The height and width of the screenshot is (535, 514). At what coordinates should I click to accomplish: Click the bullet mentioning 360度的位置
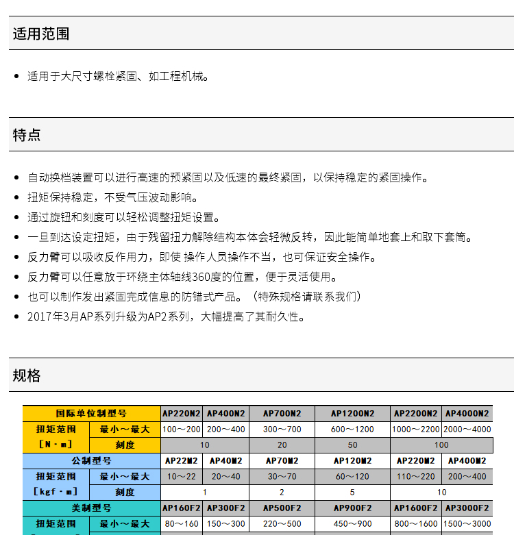pos(182,277)
